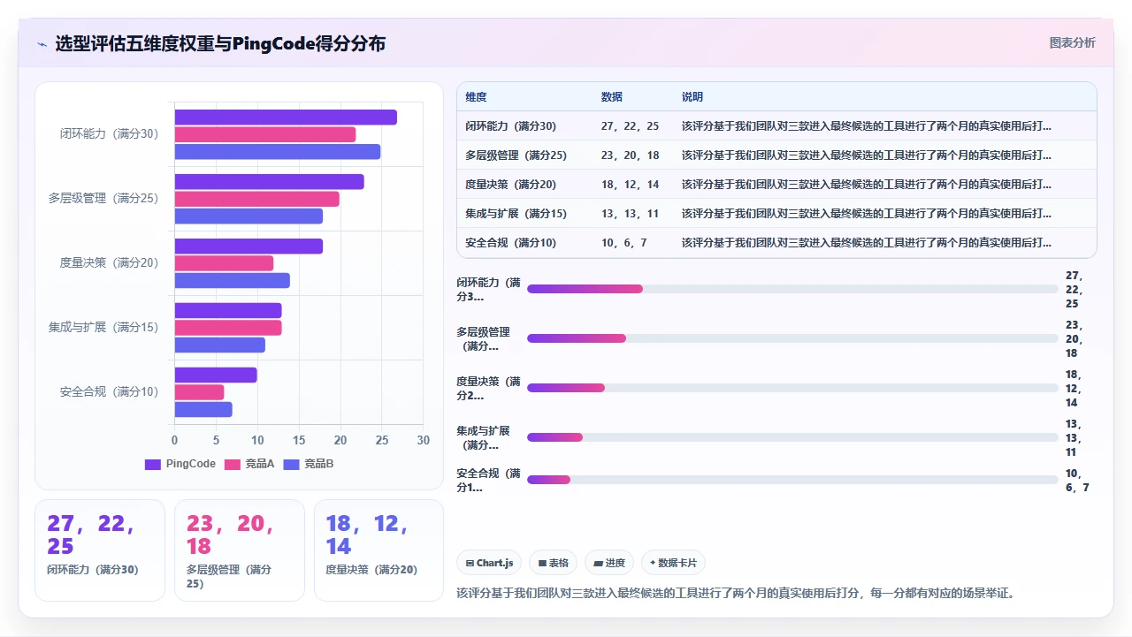Viewport: 1132px width, 637px height.
Task: Click chart axis label 闭环能力（满分30）
Action: [110, 134]
